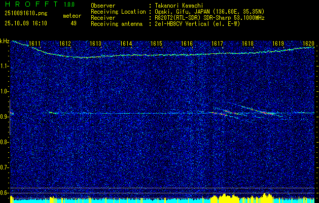This screenshot has height=203, width=319.
Task: Click antenna text 2el-HB9CV Vertical
Action: tap(182, 24)
